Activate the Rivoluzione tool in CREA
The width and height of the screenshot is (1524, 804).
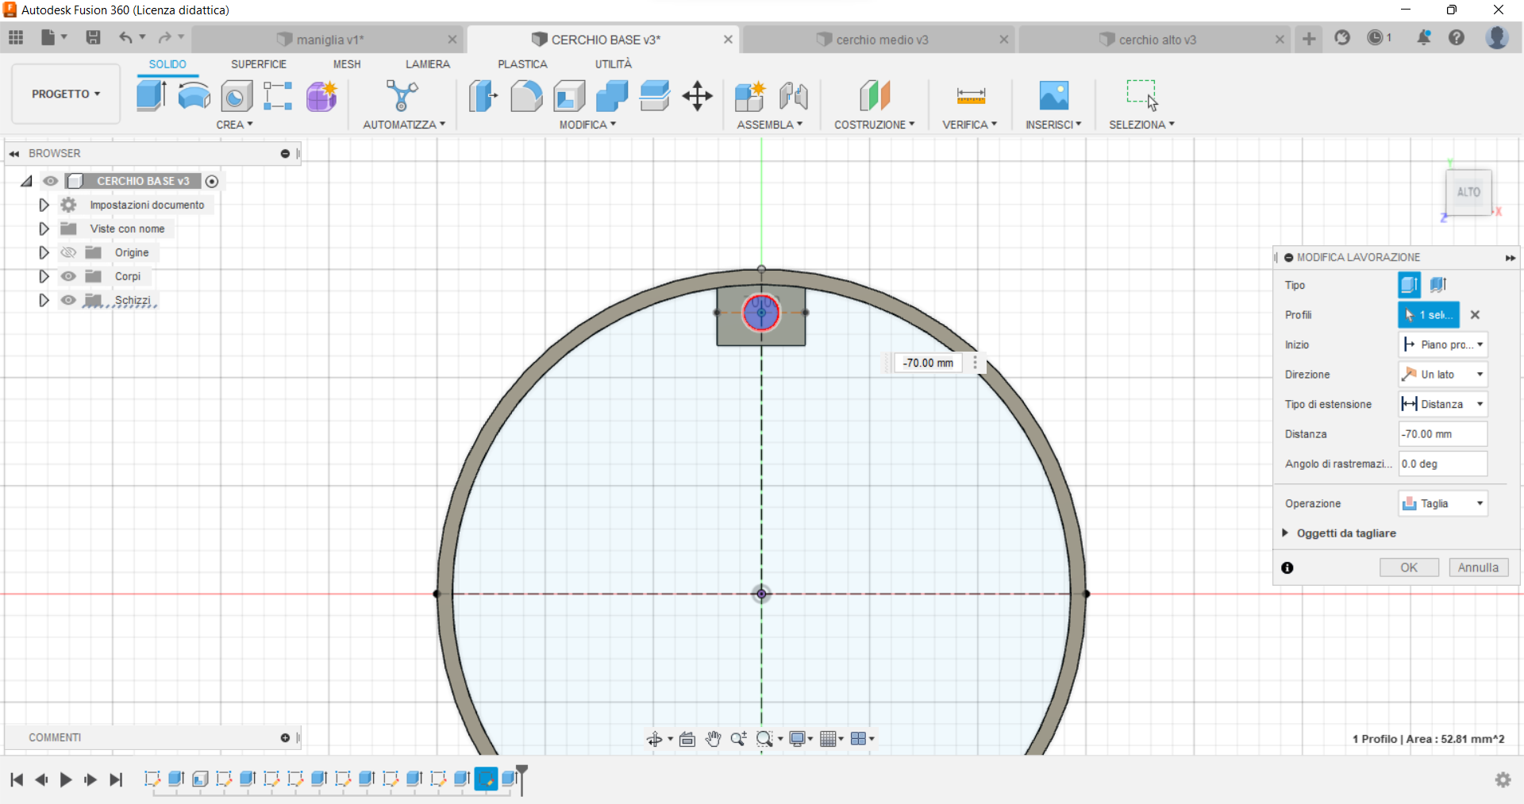click(x=194, y=95)
